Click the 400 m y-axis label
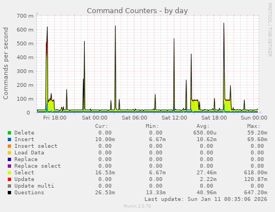This screenshot has width=275, height=212. point(25,58)
